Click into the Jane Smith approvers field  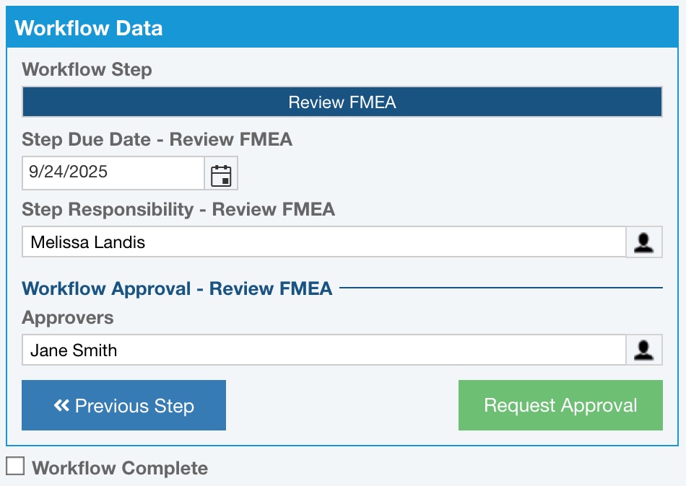(x=324, y=350)
